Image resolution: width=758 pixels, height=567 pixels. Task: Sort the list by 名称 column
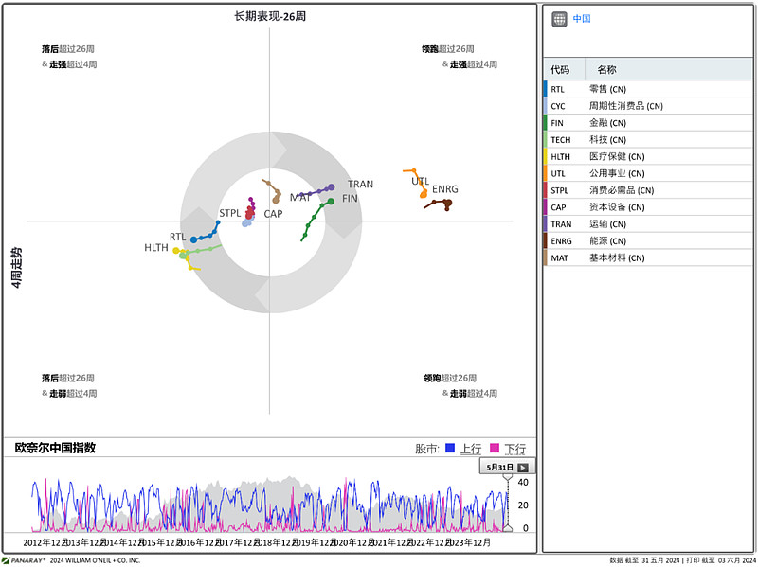tap(606, 70)
